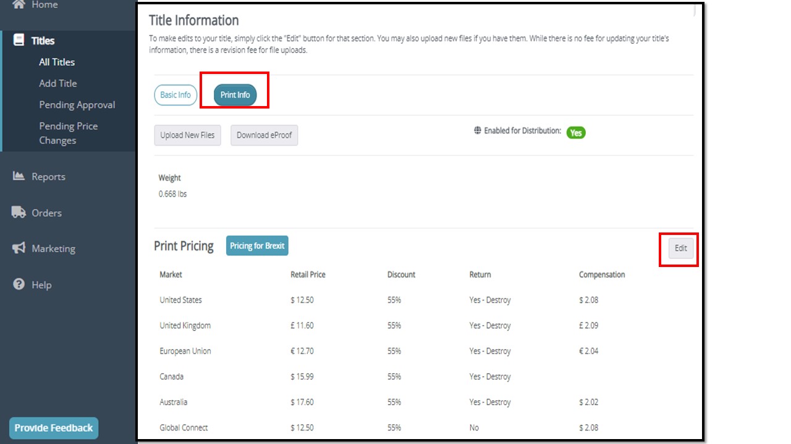Toggle the green Yes distribution badge
Screen dimensions: 791x444
point(576,133)
